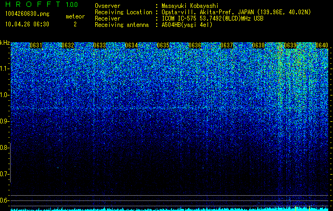Image resolution: width=333 pixels, height=211 pixels.
Task: Click the 0.8 frequency axis label
Action: 4,148
